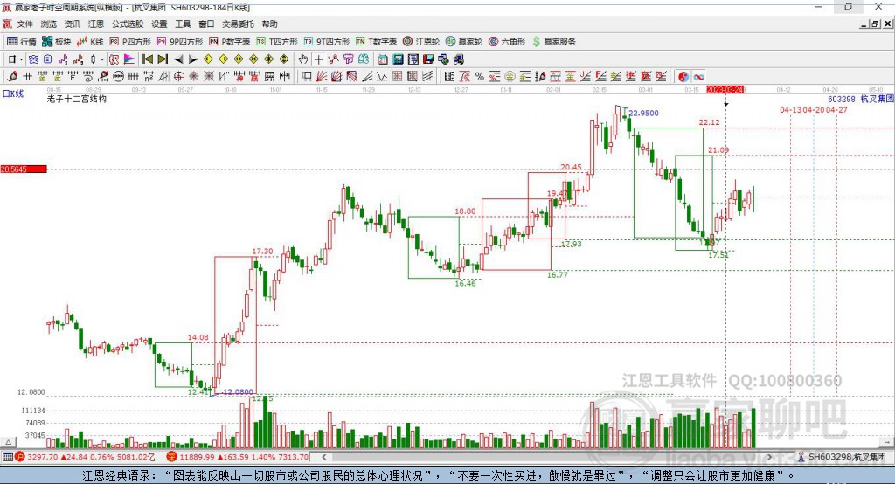This screenshot has width=895, height=484.
Task: Click the right arrow of horizontal scrollbar
Action: click(x=770, y=457)
